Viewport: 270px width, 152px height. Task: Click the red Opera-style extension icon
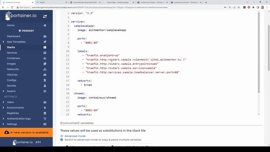pyautogui.click(x=249, y=8)
